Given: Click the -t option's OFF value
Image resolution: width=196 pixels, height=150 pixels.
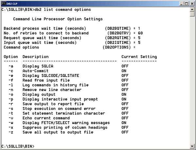Looking at the screenshot, I should coord(125,113).
